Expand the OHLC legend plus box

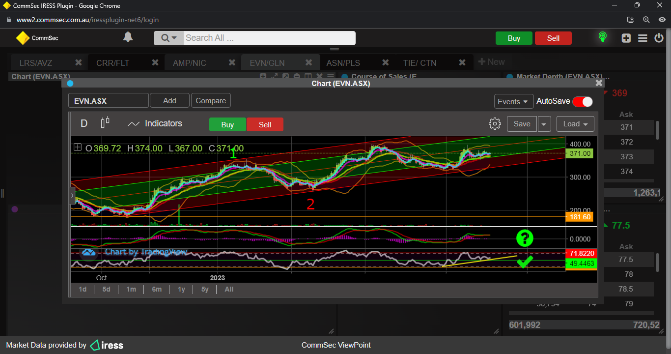click(77, 147)
